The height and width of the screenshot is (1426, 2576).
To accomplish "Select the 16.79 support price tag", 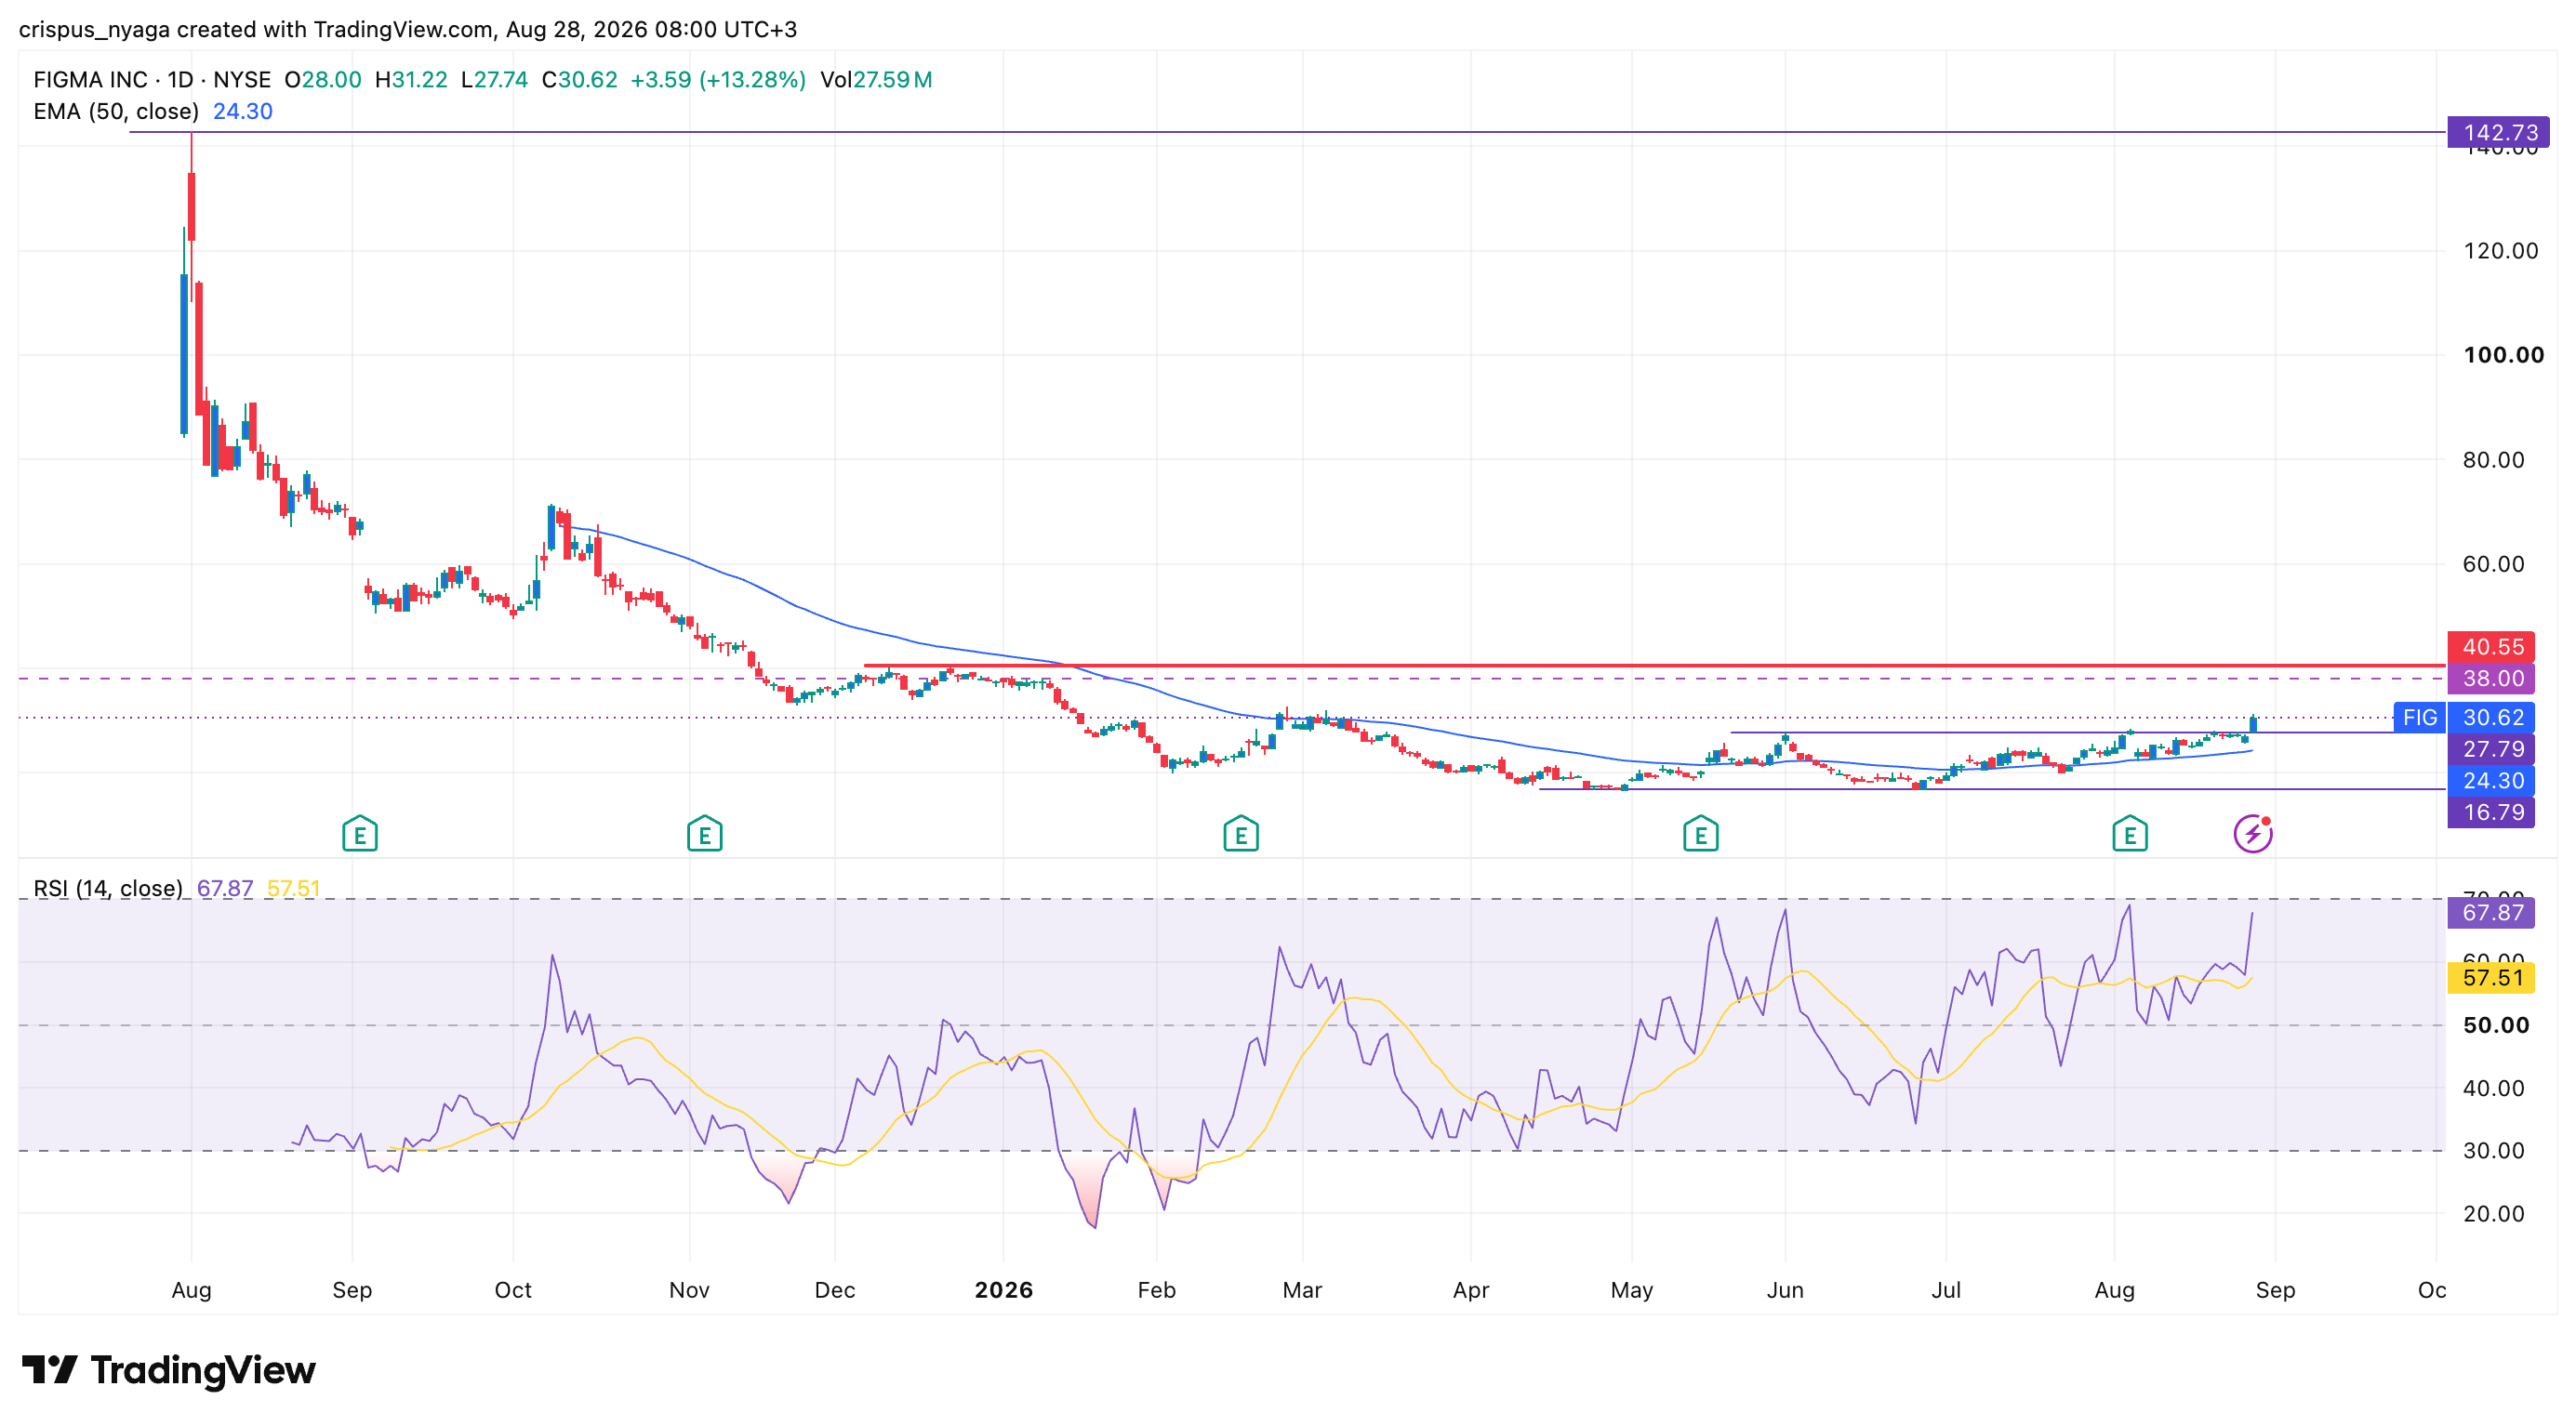I will 2491,812.
